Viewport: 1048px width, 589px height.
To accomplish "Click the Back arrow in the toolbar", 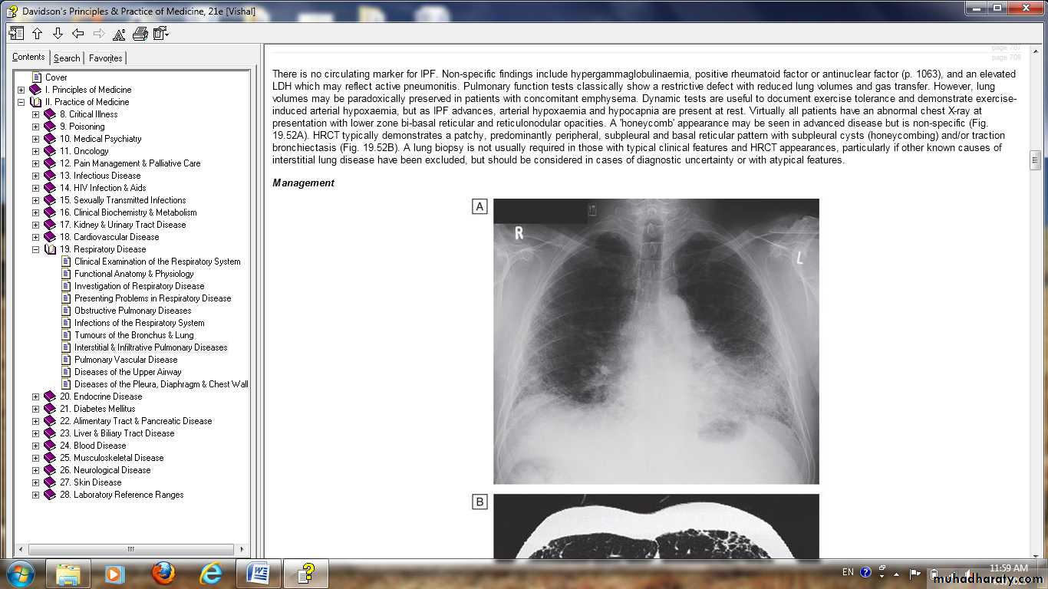I will tap(77, 34).
